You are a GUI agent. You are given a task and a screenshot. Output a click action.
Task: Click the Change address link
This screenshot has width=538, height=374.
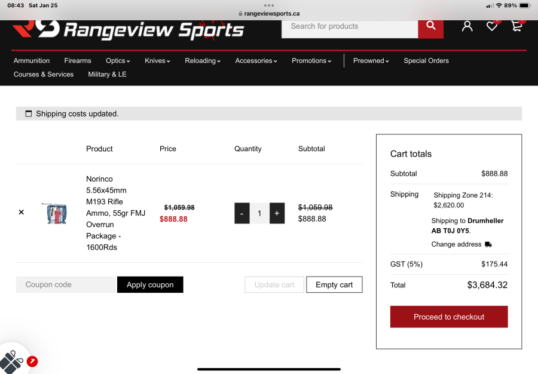tap(456, 244)
